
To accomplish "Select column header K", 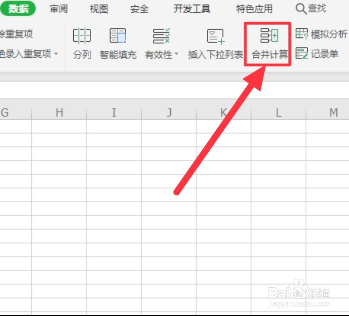I will (x=223, y=113).
